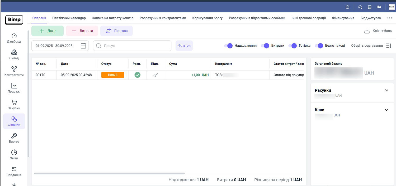The width and height of the screenshot is (396, 186).
Task: Toggle the Надходження switch
Action: coord(228,46)
